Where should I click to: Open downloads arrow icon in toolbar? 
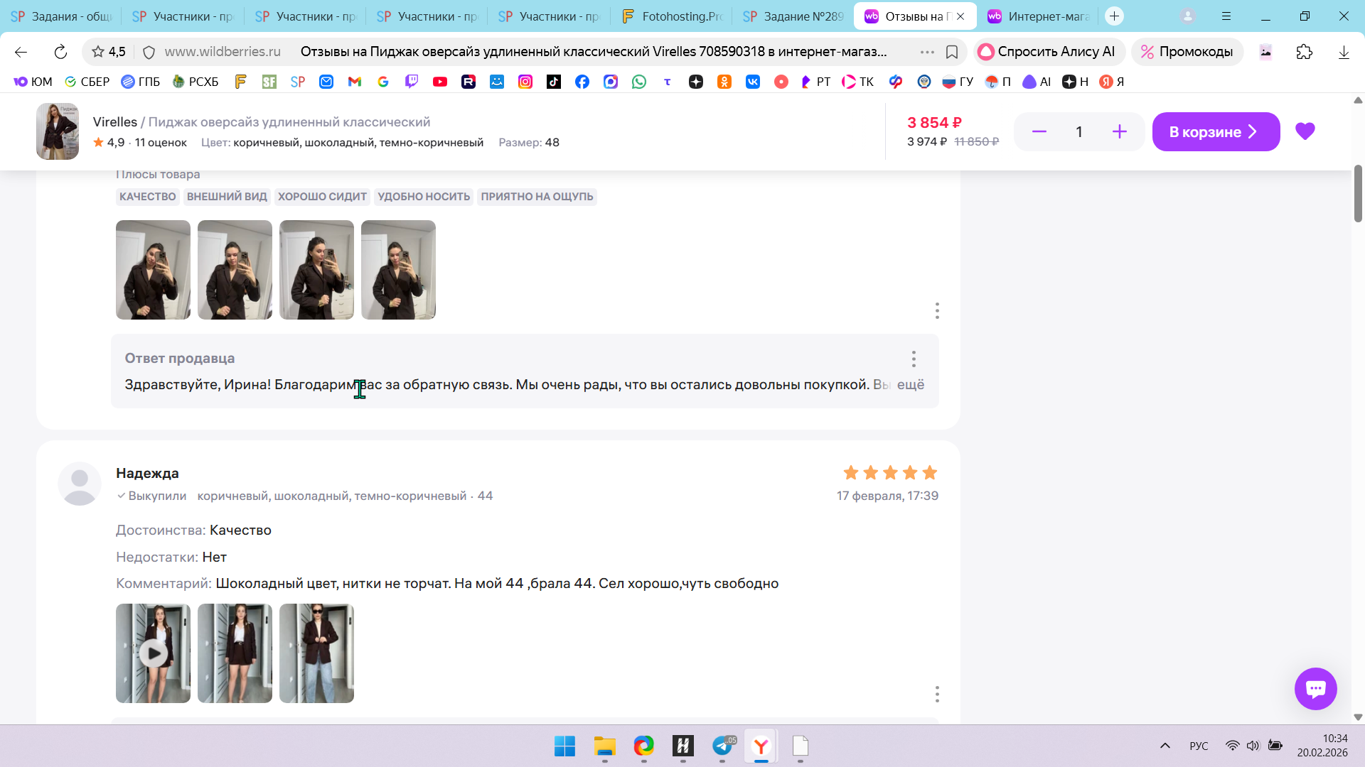[x=1344, y=52]
